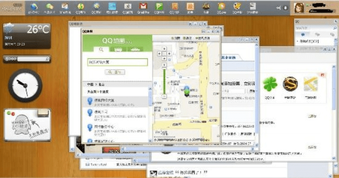Image resolution: width=339 pixels, height=178 pixels.
Task: Click the search button below the map input
Action: [115, 72]
